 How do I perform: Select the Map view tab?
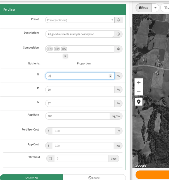pos(144,8)
